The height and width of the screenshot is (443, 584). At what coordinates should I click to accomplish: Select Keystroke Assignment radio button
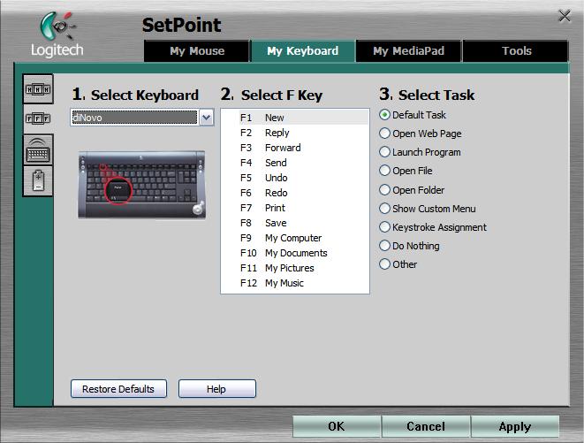click(x=384, y=227)
